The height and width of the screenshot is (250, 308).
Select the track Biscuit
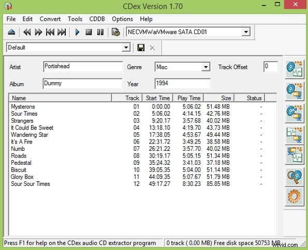click(x=19, y=170)
